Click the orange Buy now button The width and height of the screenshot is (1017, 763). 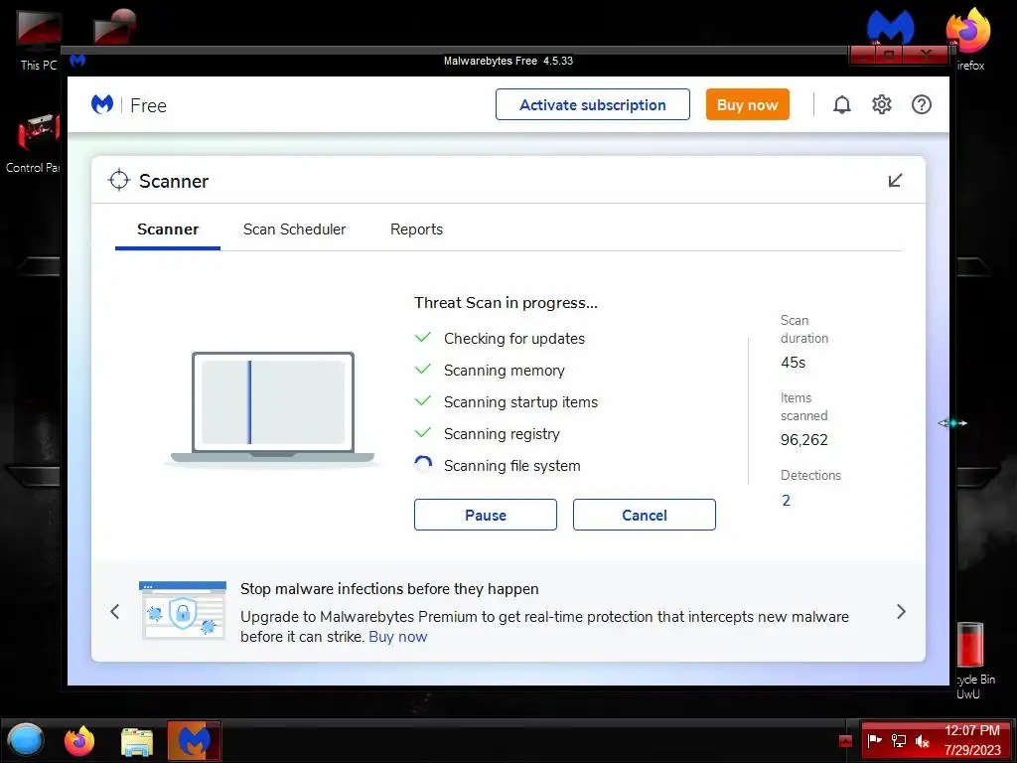click(x=747, y=104)
